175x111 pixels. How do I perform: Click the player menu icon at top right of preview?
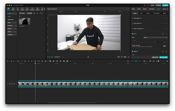pos(128,9)
